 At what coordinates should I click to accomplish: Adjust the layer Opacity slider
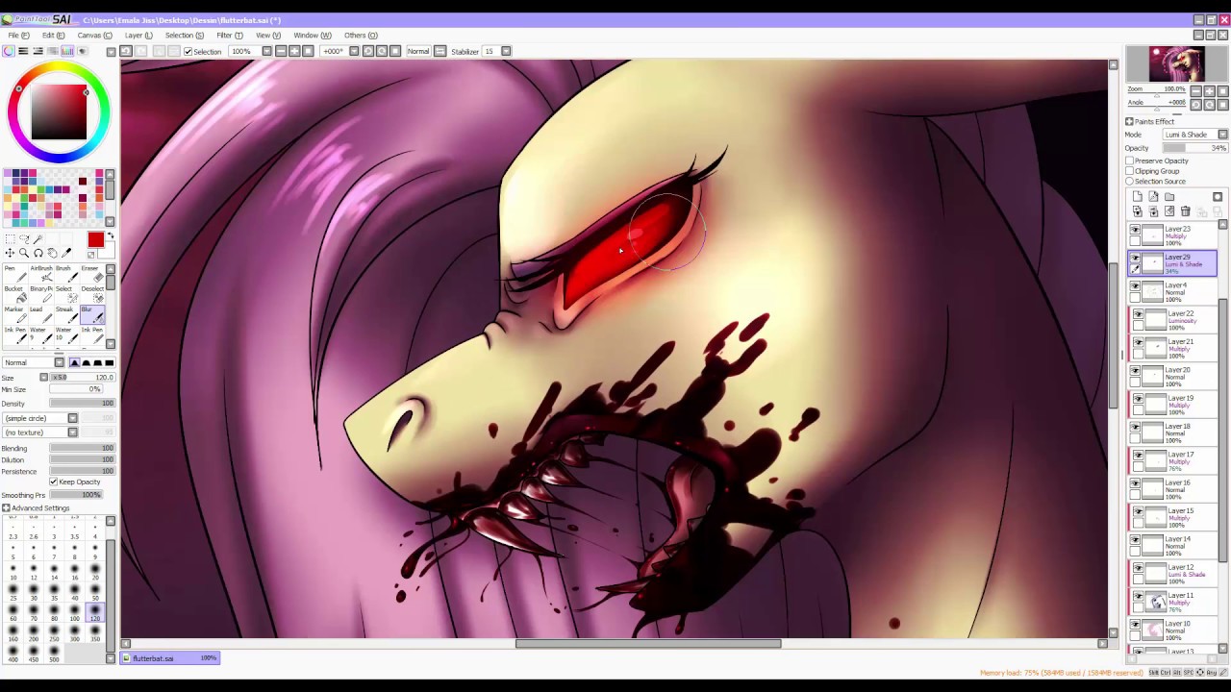point(1195,148)
